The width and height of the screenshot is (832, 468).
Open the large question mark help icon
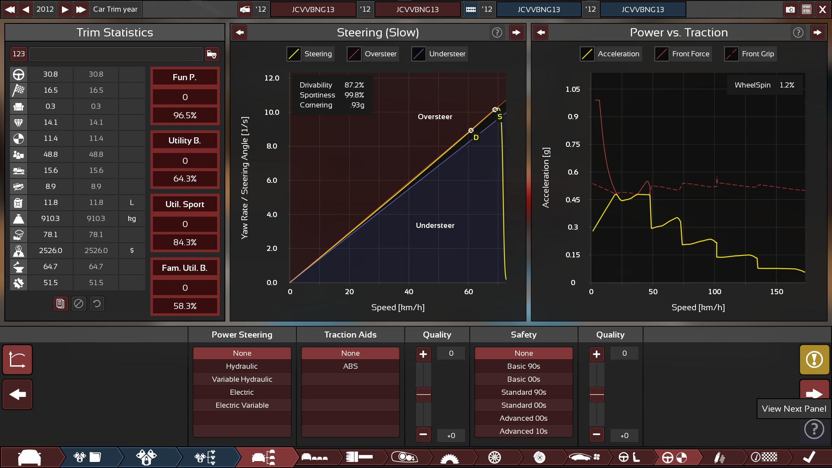coord(814,429)
